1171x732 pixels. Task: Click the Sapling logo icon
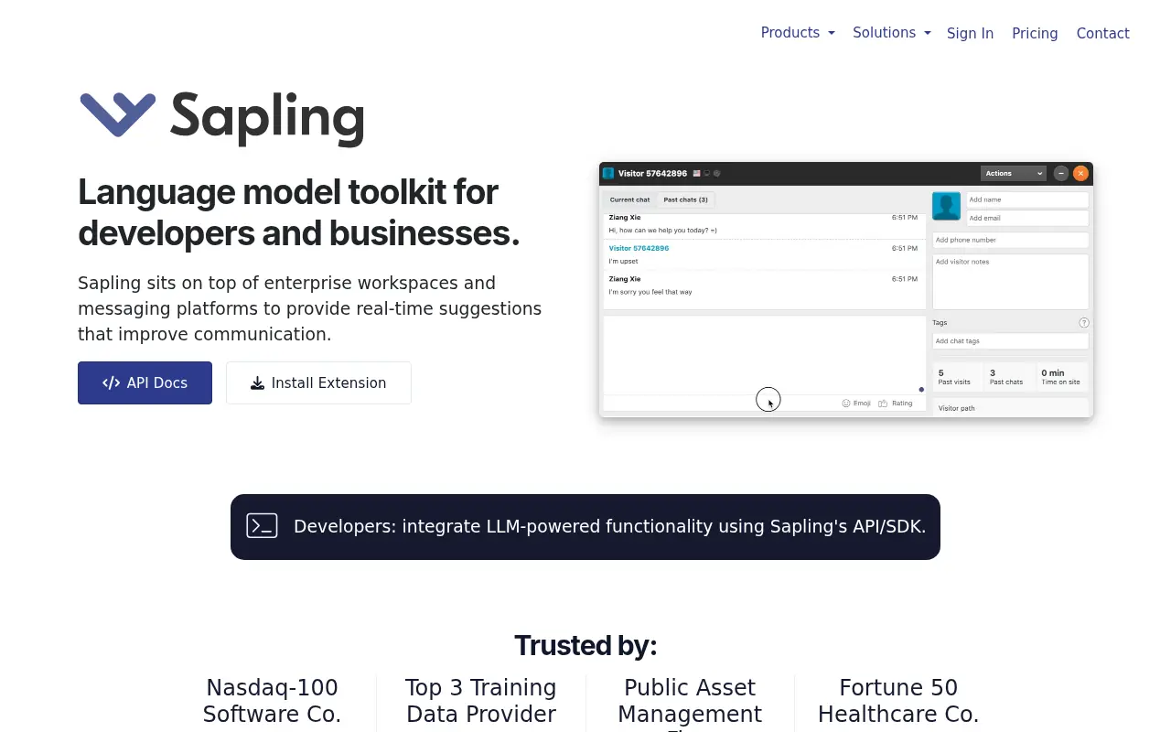pyautogui.click(x=117, y=115)
